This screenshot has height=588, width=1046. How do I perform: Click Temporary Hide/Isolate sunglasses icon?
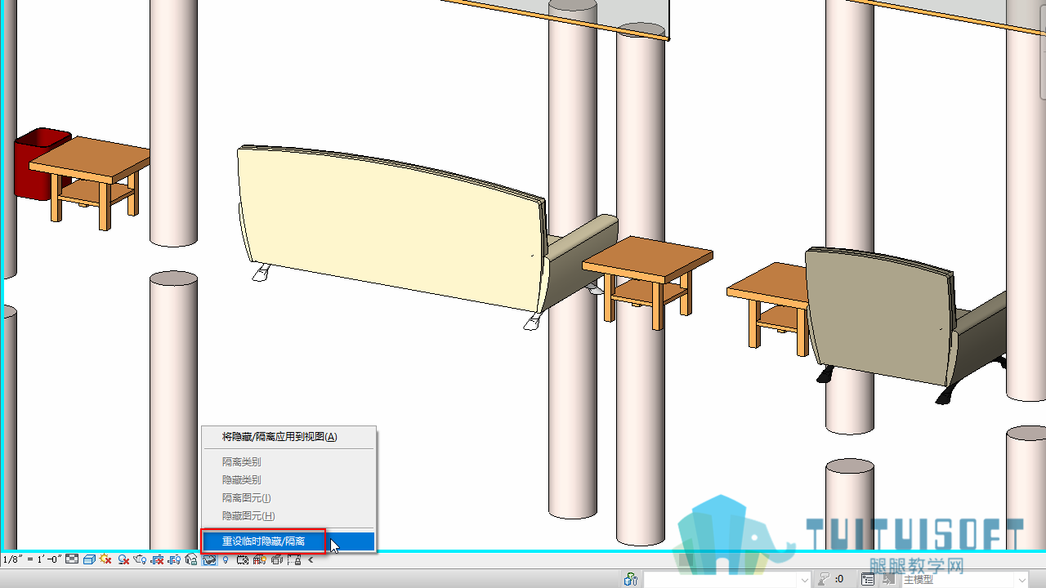(x=209, y=559)
